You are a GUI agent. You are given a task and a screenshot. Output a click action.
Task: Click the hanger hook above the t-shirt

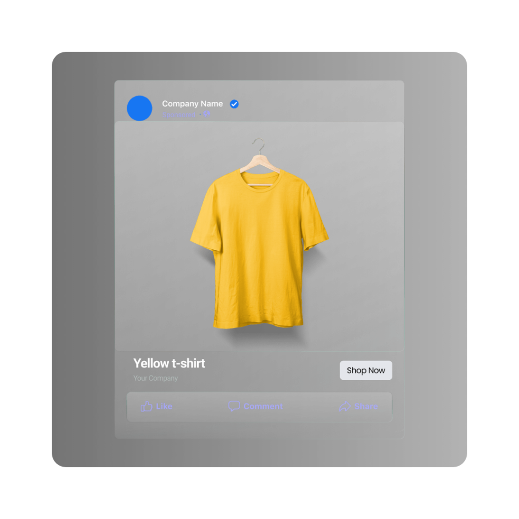click(259, 143)
